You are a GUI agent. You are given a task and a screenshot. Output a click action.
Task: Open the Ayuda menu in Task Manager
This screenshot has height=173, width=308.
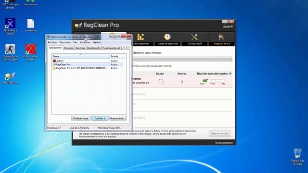97,42
